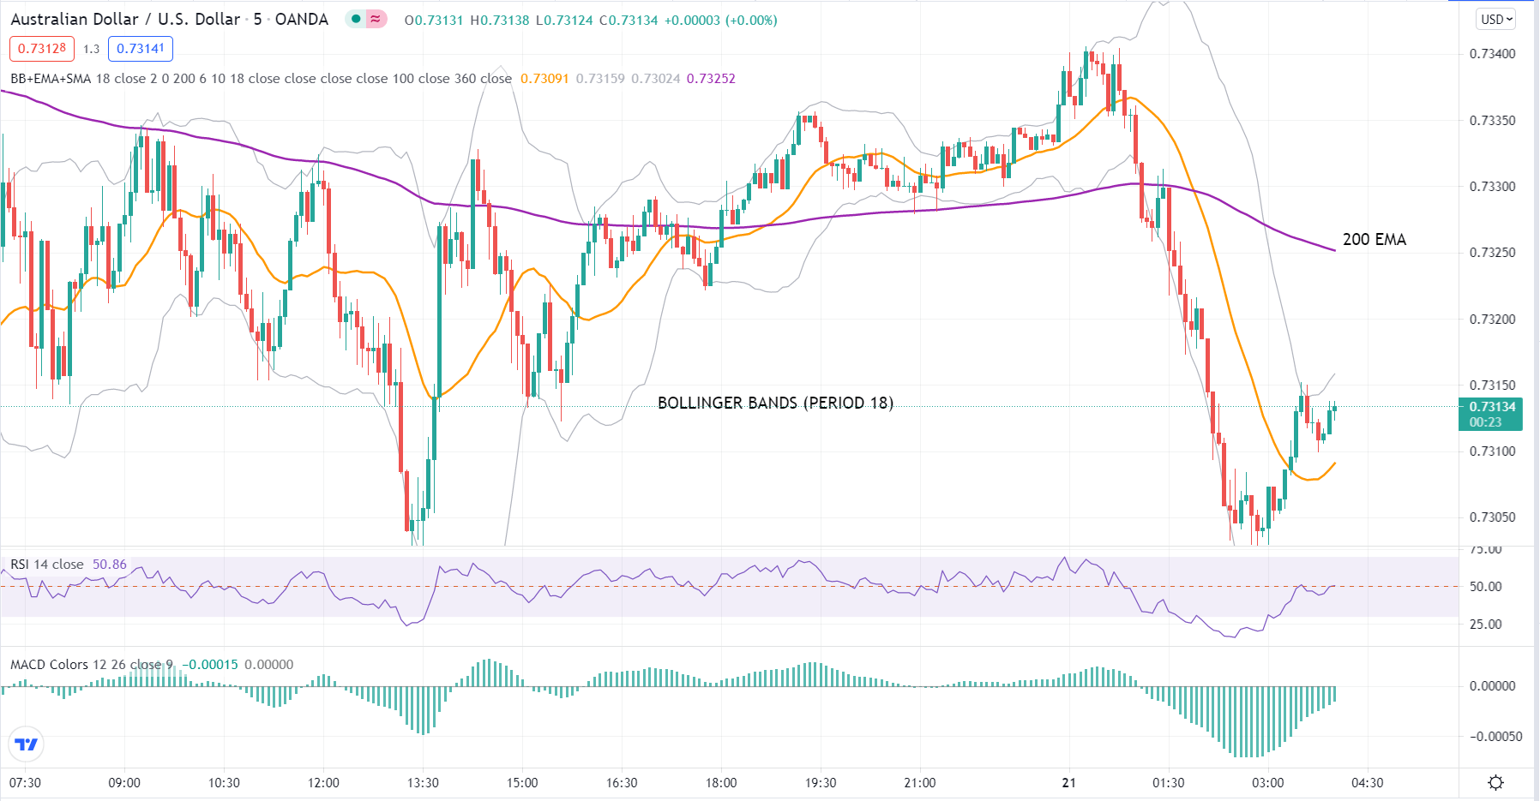Open the USD currency dropdown
Screen dimensions: 1540x801
coord(1497,19)
